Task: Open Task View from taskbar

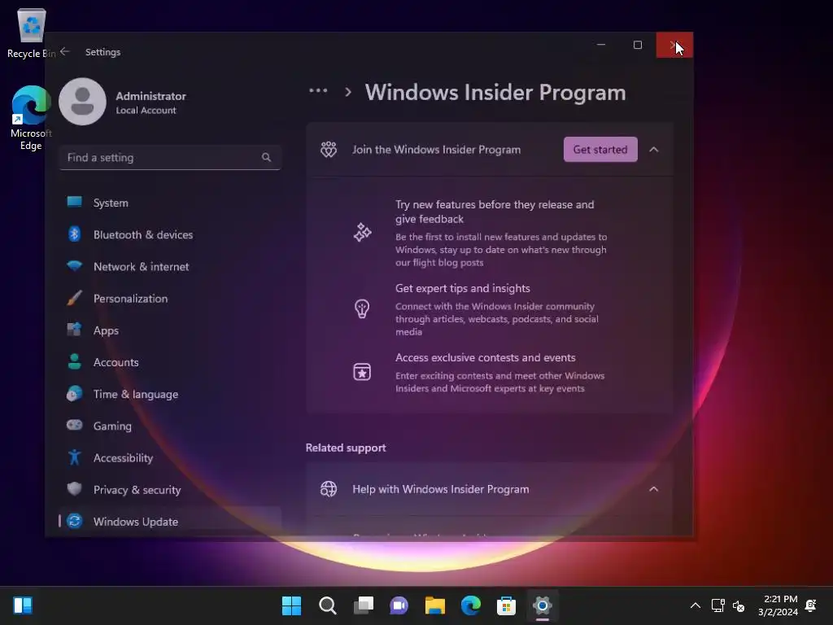Action: (x=364, y=605)
